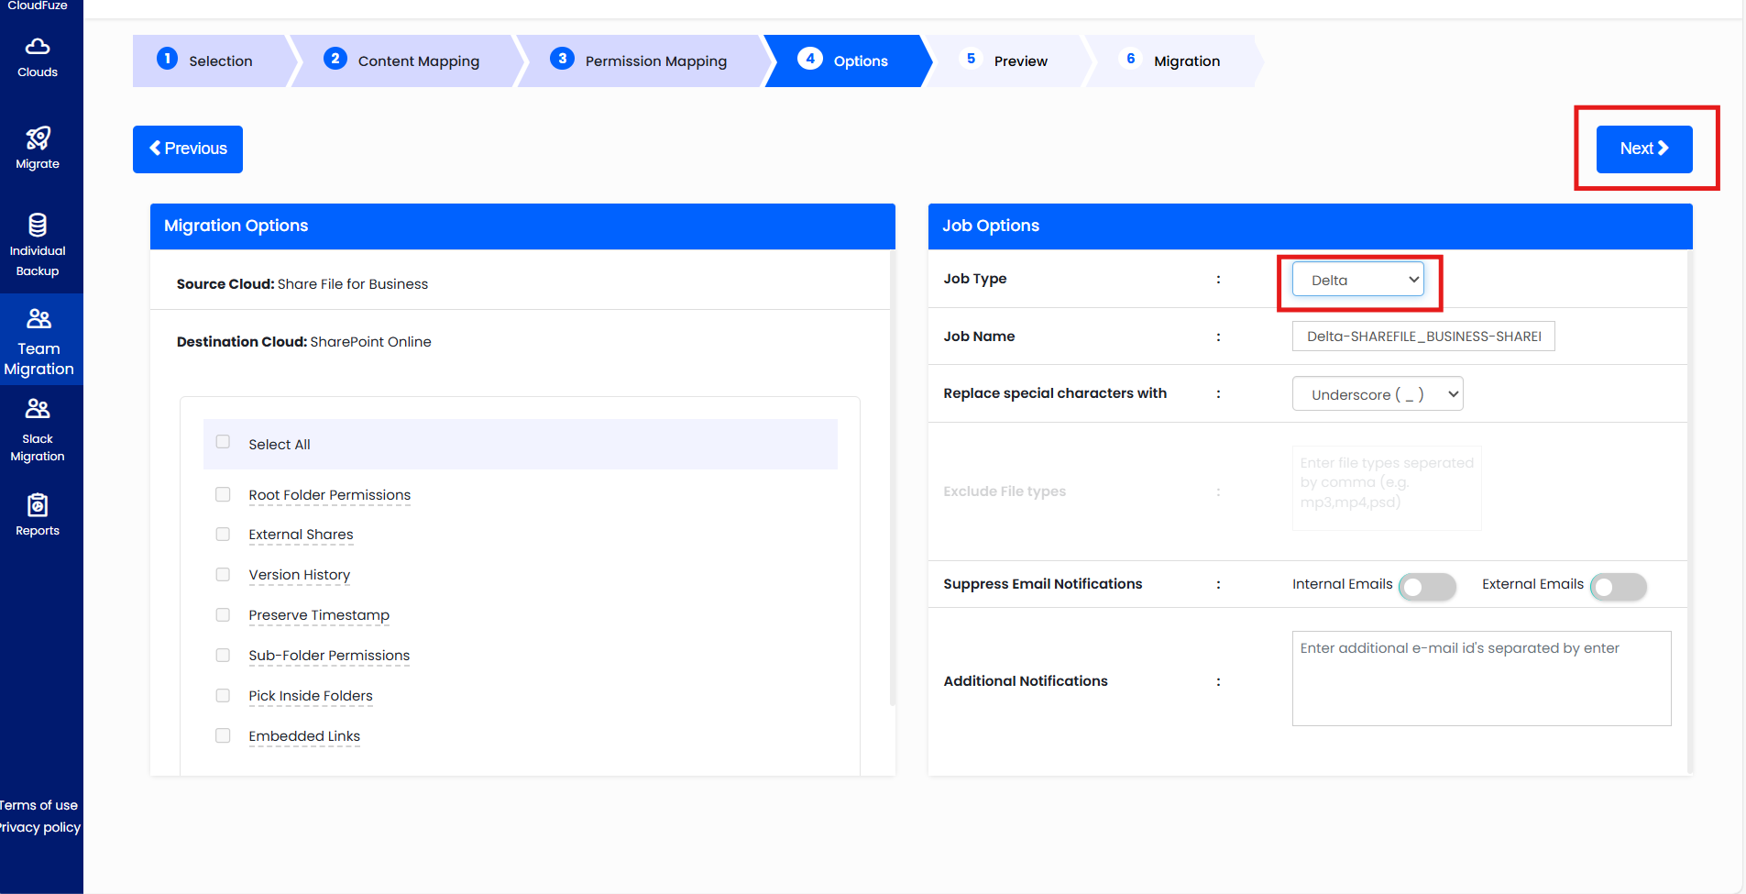Open the Reports clipboard icon
Image resolution: width=1746 pixels, height=894 pixels.
point(38,505)
